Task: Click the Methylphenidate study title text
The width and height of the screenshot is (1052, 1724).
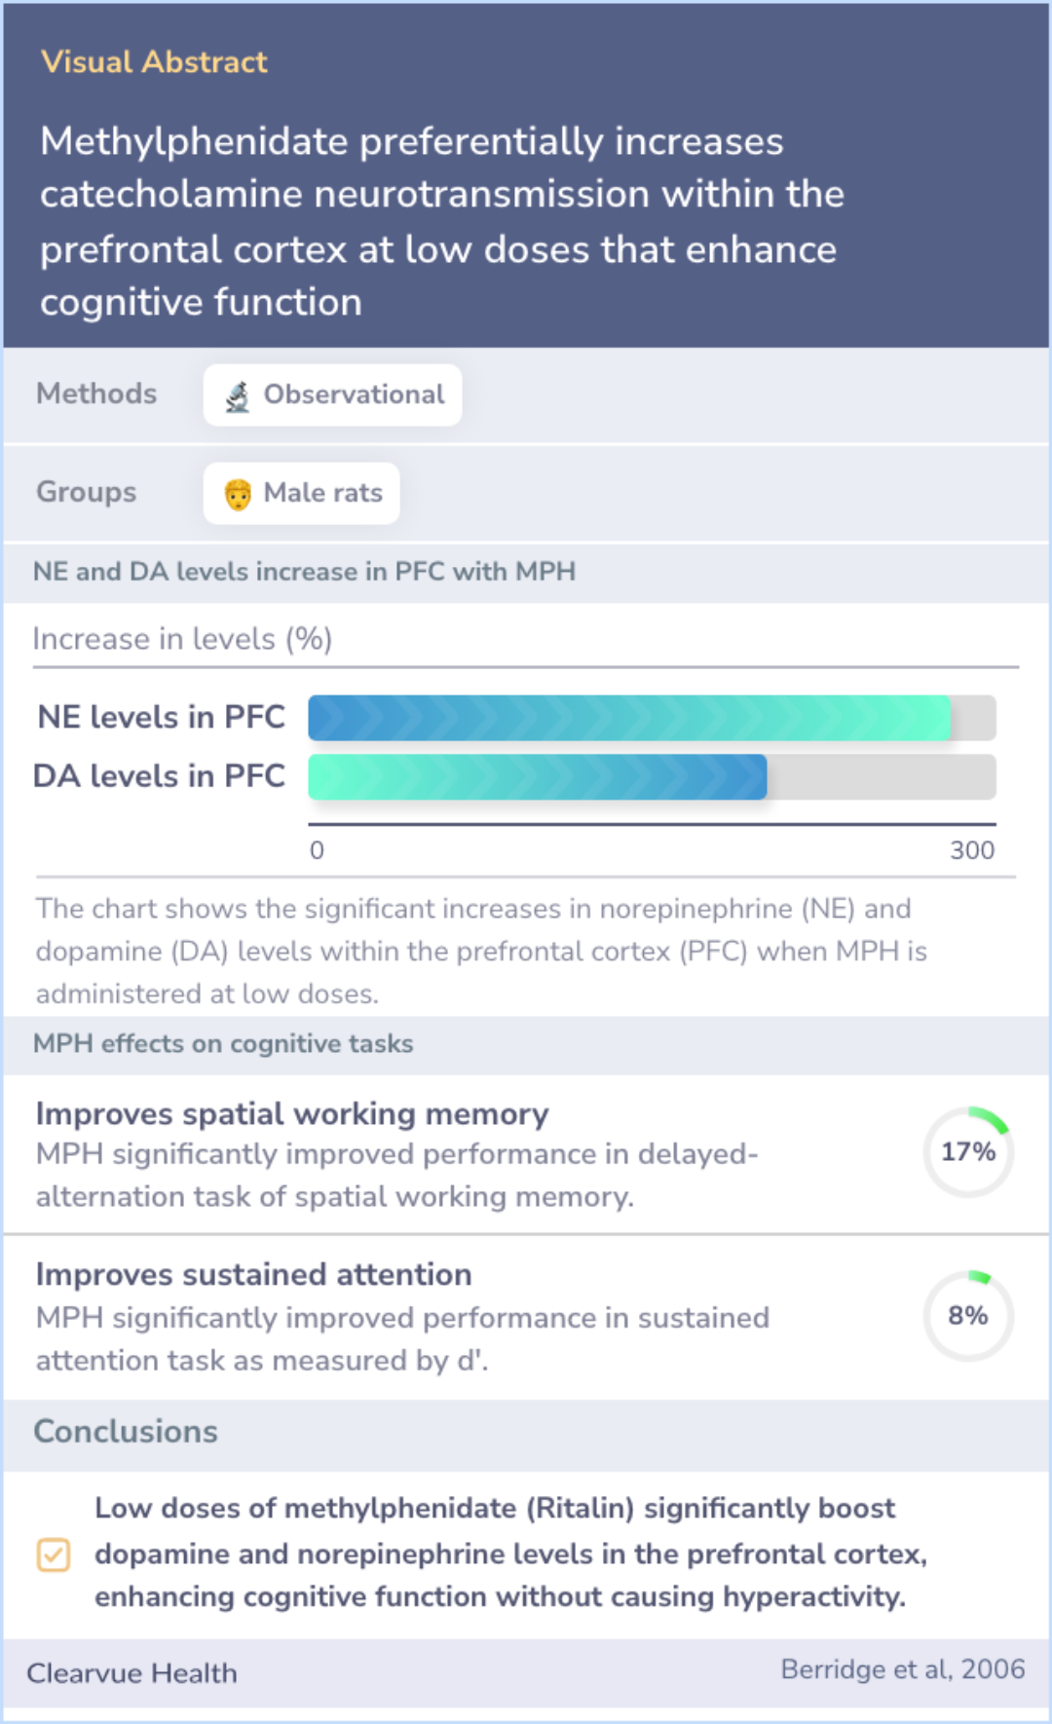Action: [441, 221]
